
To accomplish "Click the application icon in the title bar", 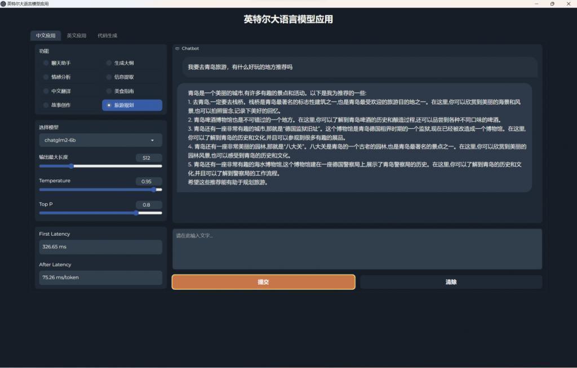I will pyautogui.click(x=5, y=3).
